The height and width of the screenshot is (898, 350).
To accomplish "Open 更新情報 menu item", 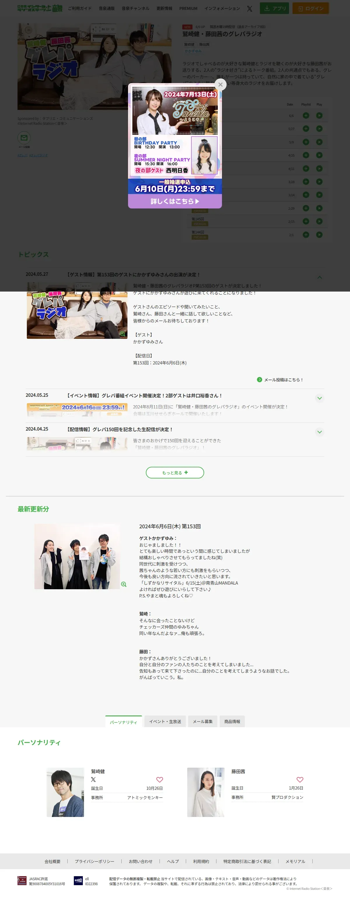I will (x=164, y=8).
